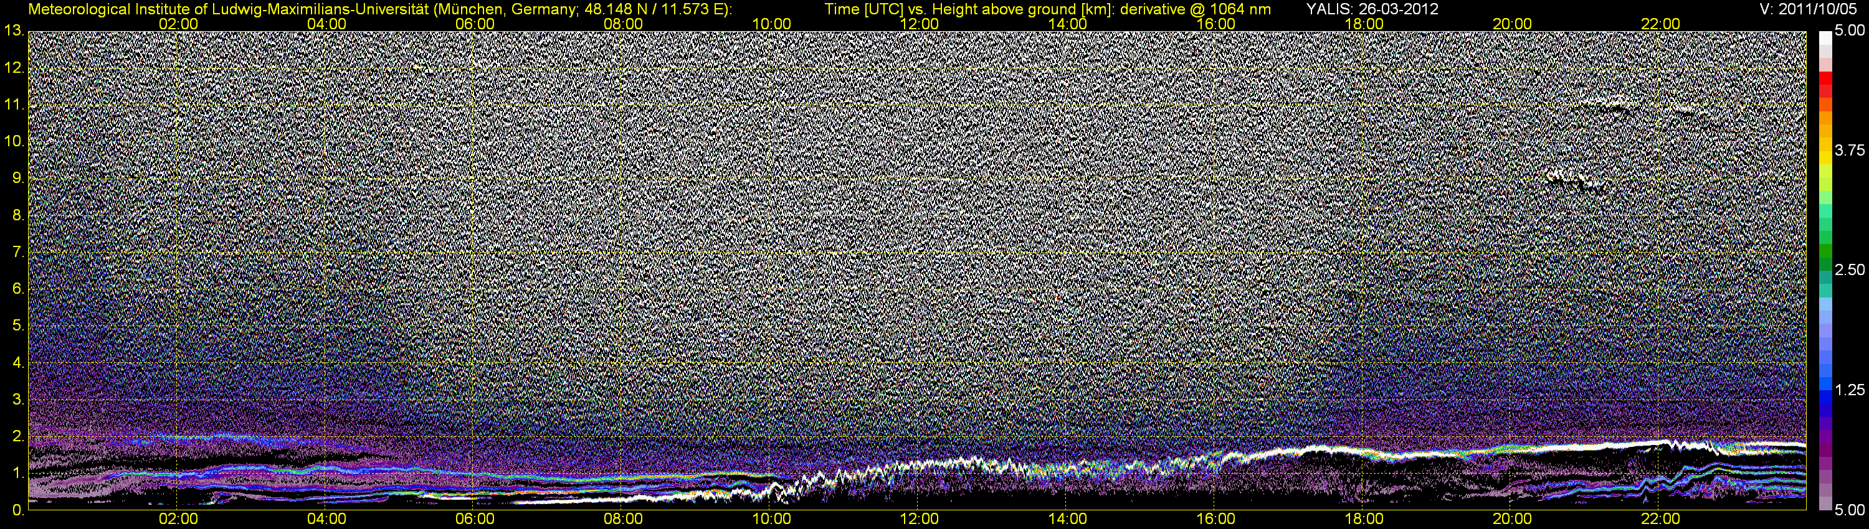Click the 04:00 label on upper time axis
The height and width of the screenshot is (529, 1869).
click(326, 24)
